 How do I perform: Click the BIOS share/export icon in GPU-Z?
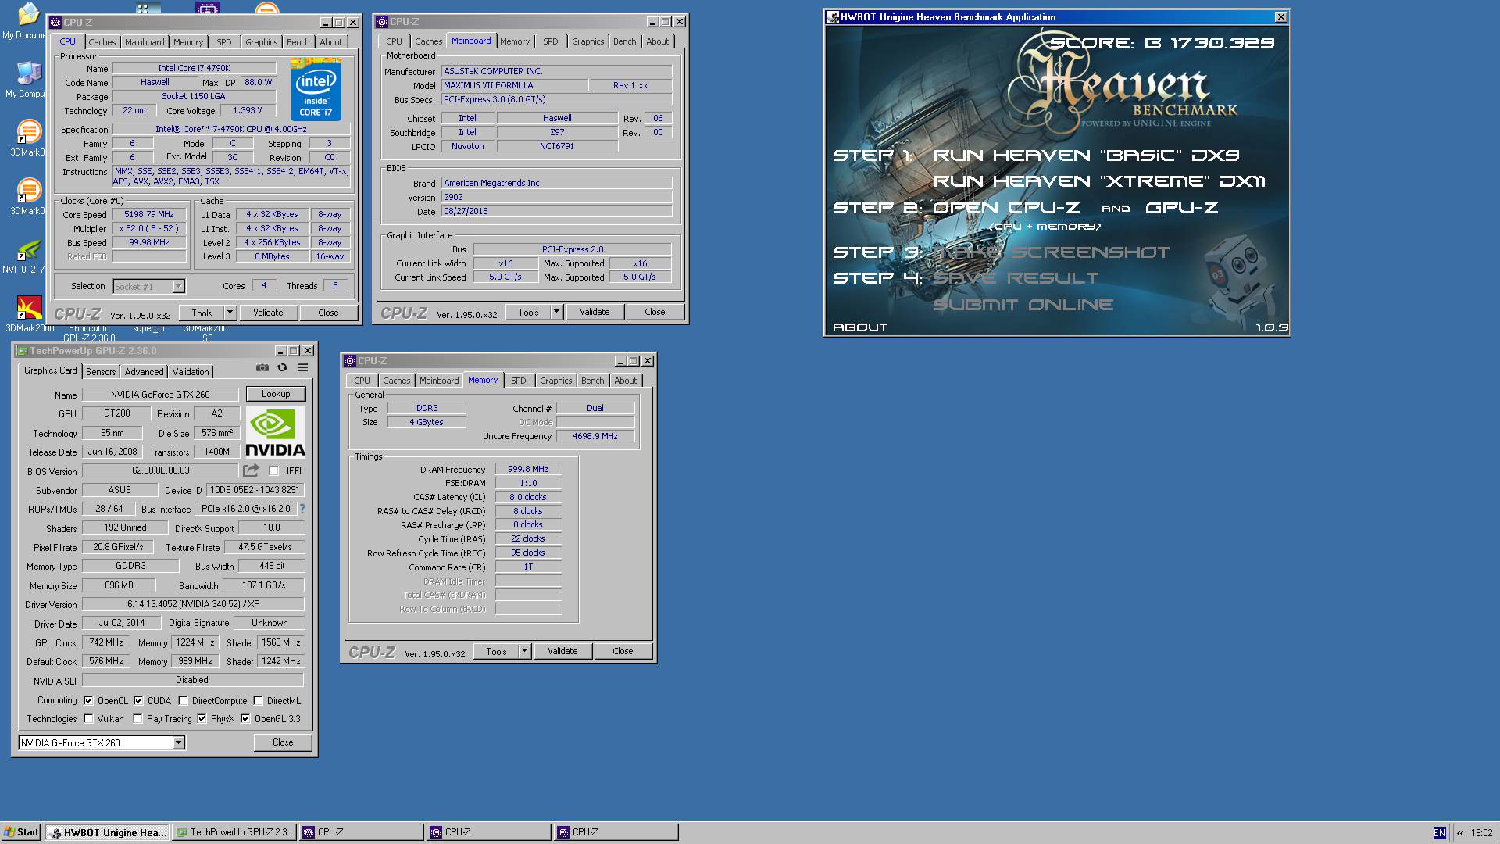pyautogui.click(x=251, y=470)
